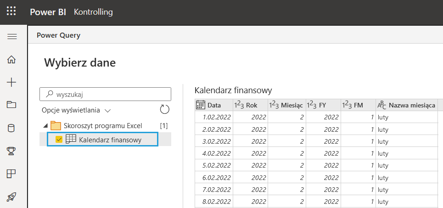Collapse Skoroszyt programu Excel folder
443x208 pixels.
pyautogui.click(x=45, y=126)
